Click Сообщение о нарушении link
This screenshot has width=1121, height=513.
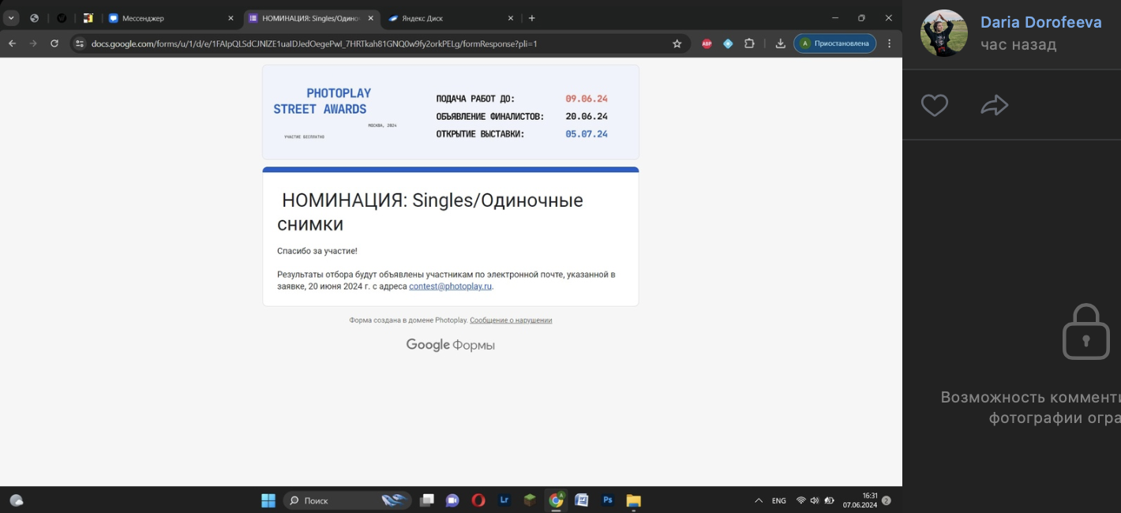click(x=511, y=320)
